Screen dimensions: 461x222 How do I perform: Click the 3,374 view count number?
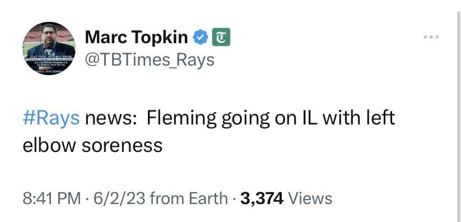point(262,198)
